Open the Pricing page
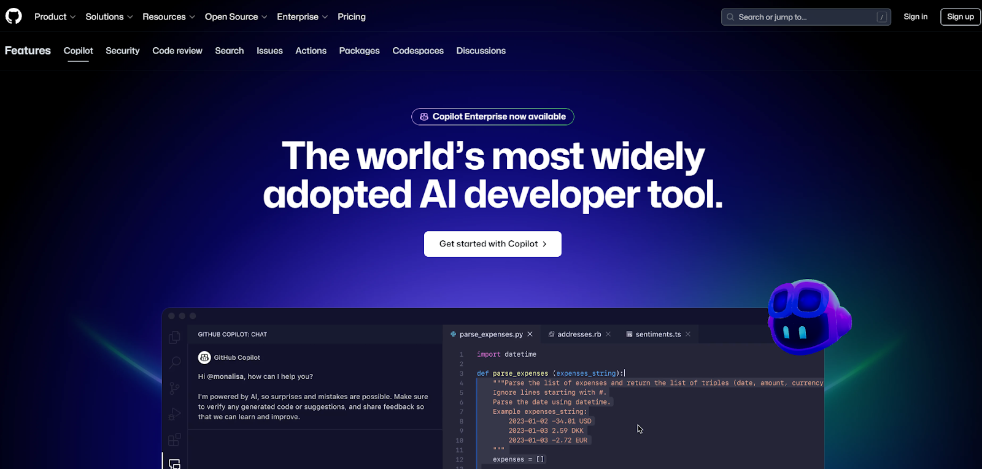 point(352,17)
